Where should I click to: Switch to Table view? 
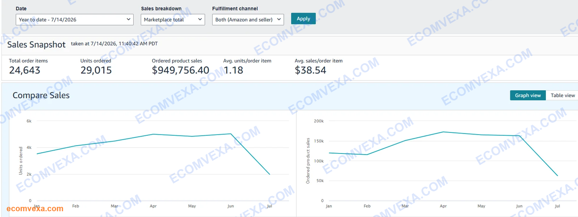[562, 95]
